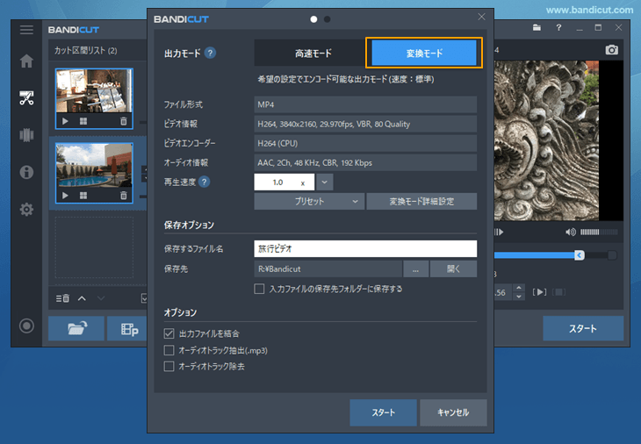The width and height of the screenshot is (641, 444).
Task: Decrease time value with down stepper
Action: tap(519, 297)
